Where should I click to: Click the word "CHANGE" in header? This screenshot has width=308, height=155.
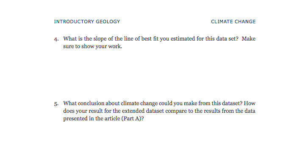point(245,22)
